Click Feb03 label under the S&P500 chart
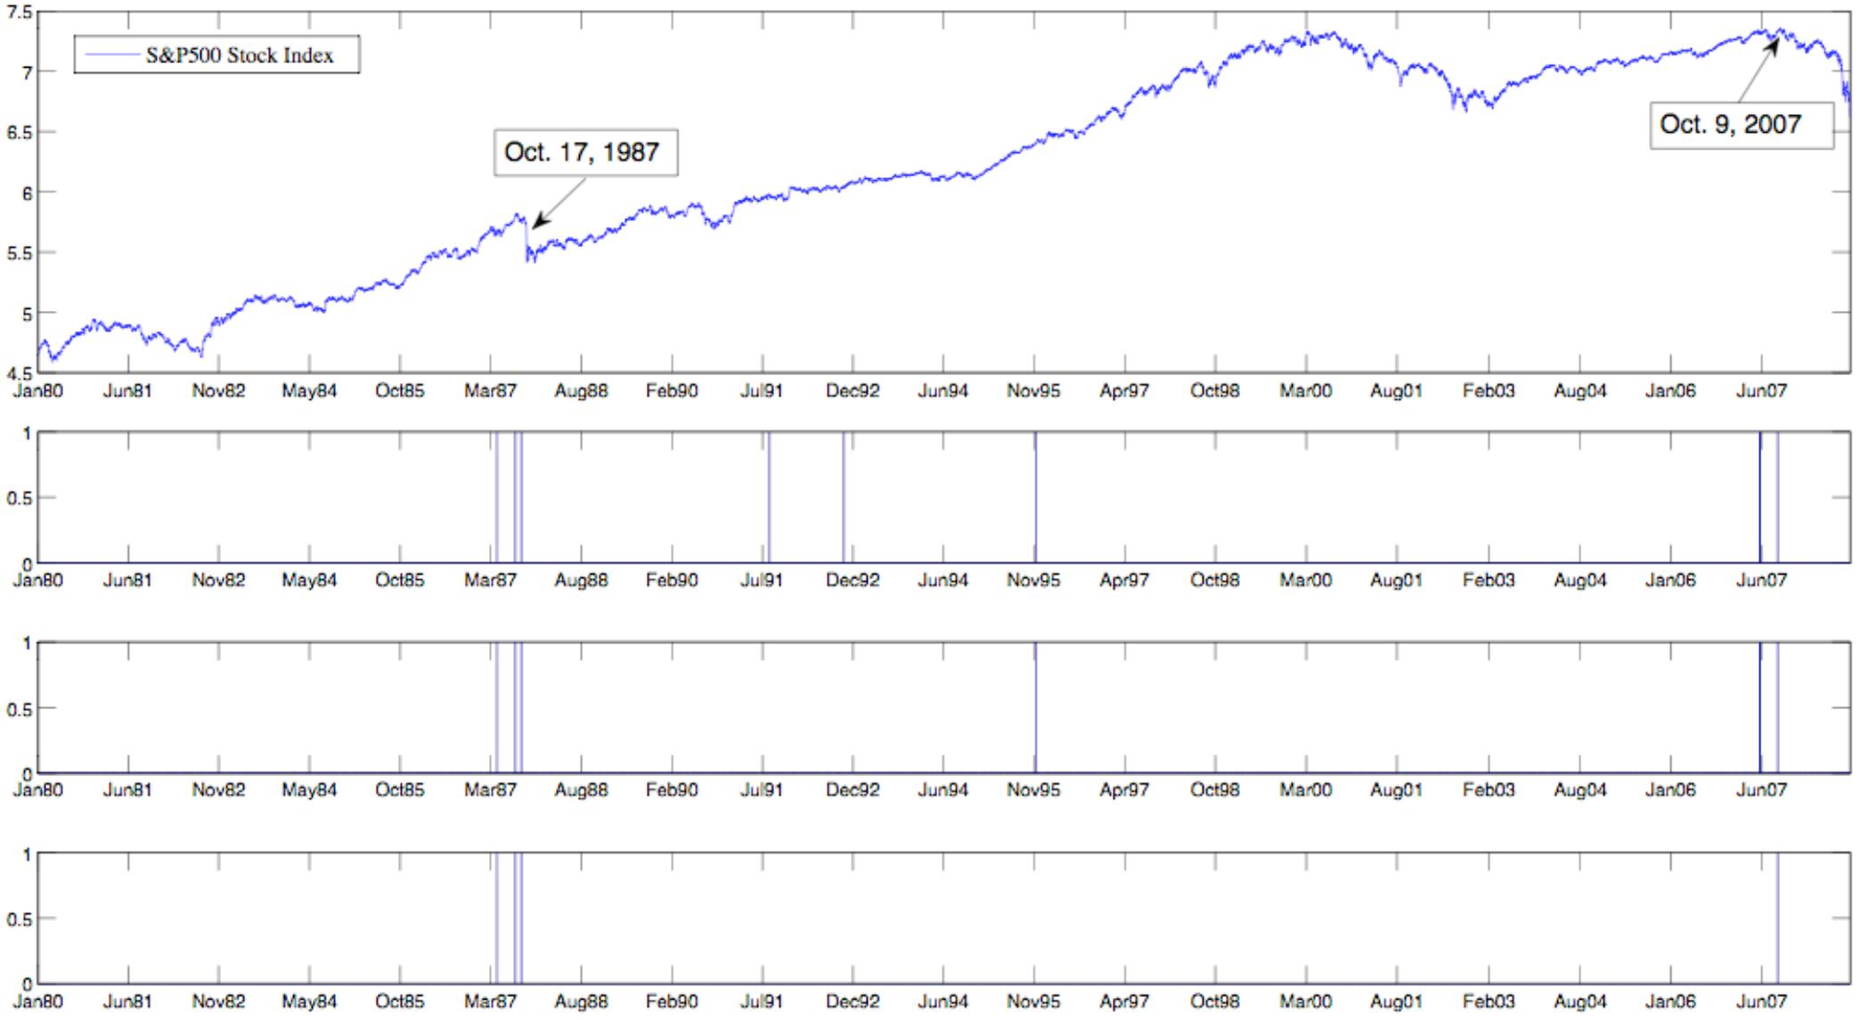The width and height of the screenshot is (1869, 1021). (1489, 390)
